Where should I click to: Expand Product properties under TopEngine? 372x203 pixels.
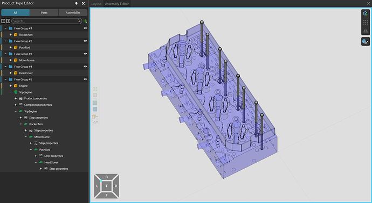pyautogui.click(x=16, y=98)
